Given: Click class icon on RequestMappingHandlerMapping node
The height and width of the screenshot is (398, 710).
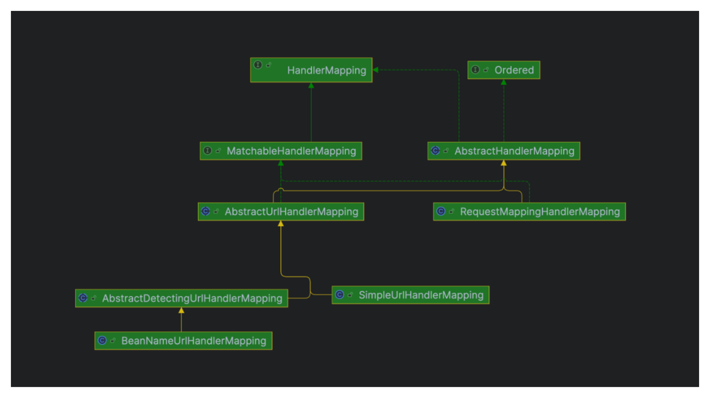Looking at the screenshot, I should pyautogui.click(x=441, y=211).
